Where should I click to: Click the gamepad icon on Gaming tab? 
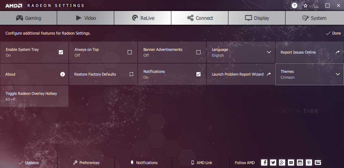point(20,18)
